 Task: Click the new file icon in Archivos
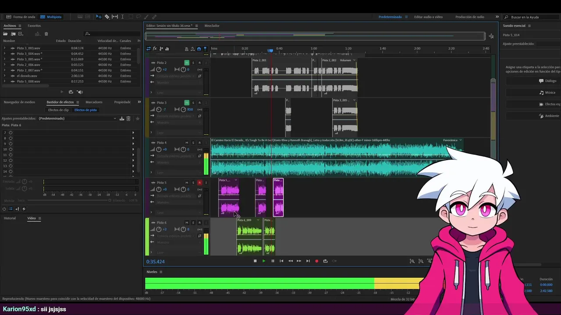click(x=20, y=34)
